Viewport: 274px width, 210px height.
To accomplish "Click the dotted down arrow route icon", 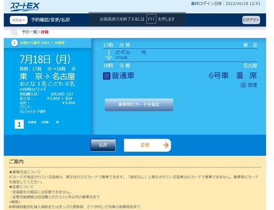I will pyautogui.click(x=108, y=55).
